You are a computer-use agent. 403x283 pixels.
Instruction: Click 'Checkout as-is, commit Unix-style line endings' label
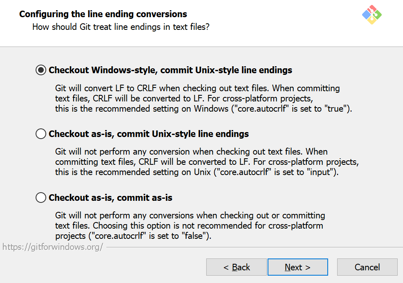(x=149, y=134)
